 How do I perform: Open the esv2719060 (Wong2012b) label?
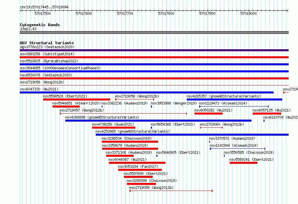coord(222,124)
